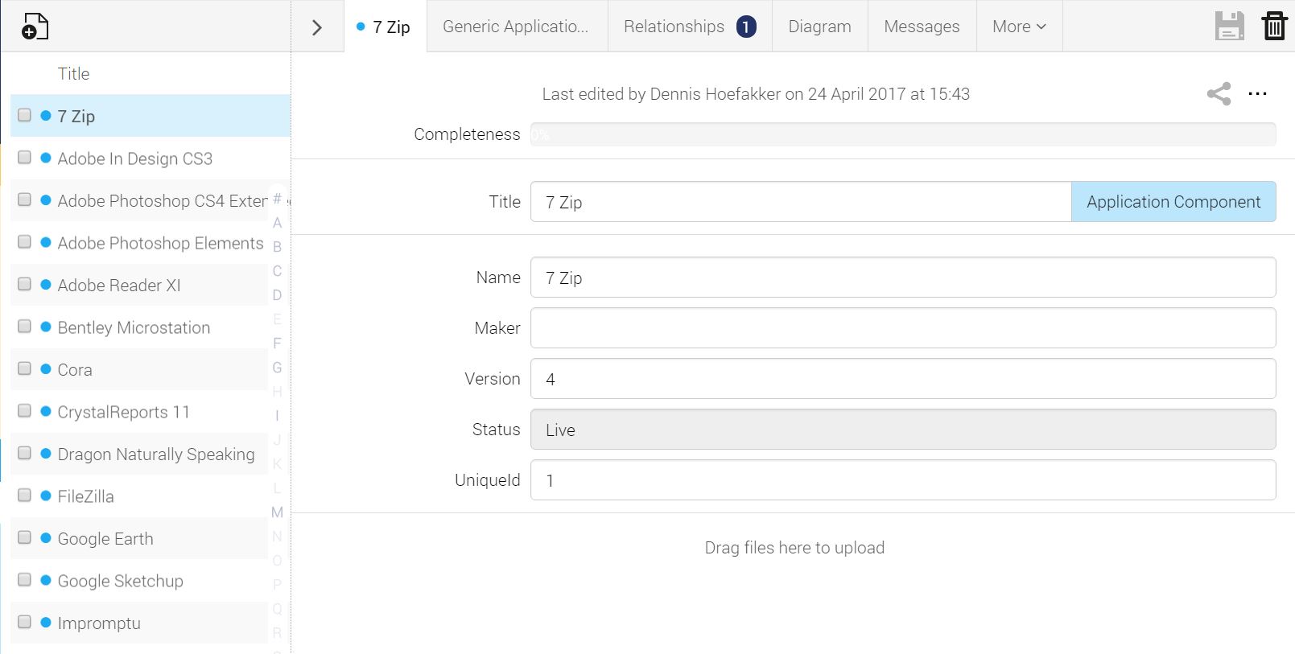Jump to letter B in index
The image size is (1295, 654).
(277, 247)
